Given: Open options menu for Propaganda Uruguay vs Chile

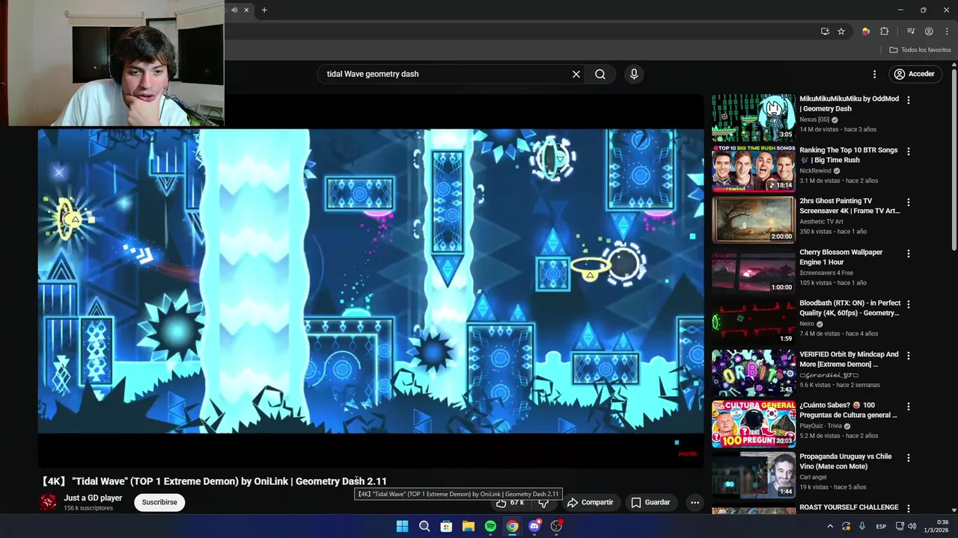Looking at the screenshot, I should 909,457.
